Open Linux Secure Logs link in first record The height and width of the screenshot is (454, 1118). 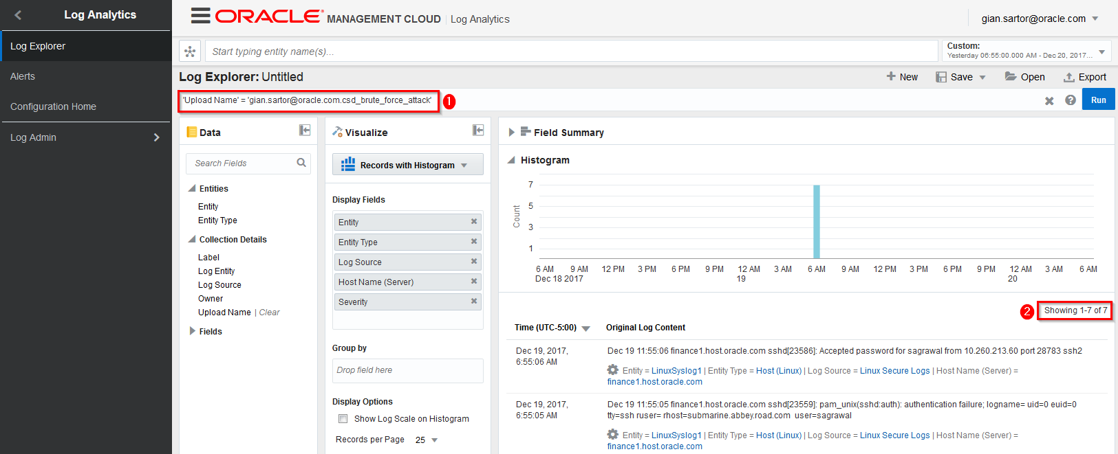click(x=894, y=370)
